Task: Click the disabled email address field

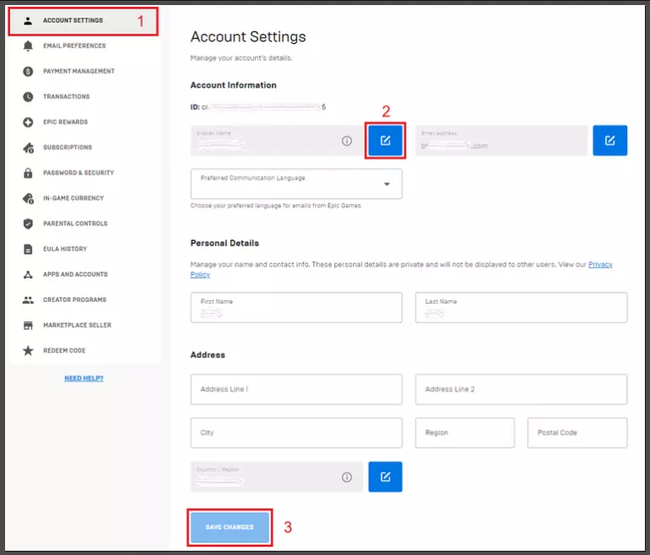Action: point(501,140)
